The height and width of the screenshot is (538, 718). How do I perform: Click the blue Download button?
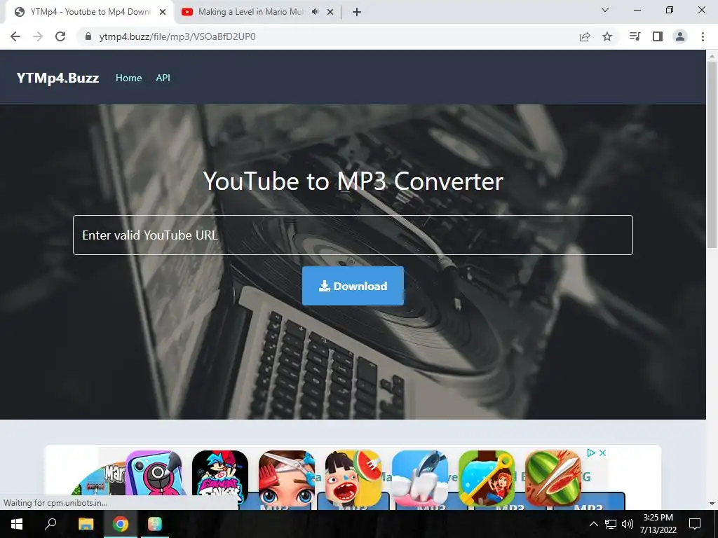click(x=353, y=286)
